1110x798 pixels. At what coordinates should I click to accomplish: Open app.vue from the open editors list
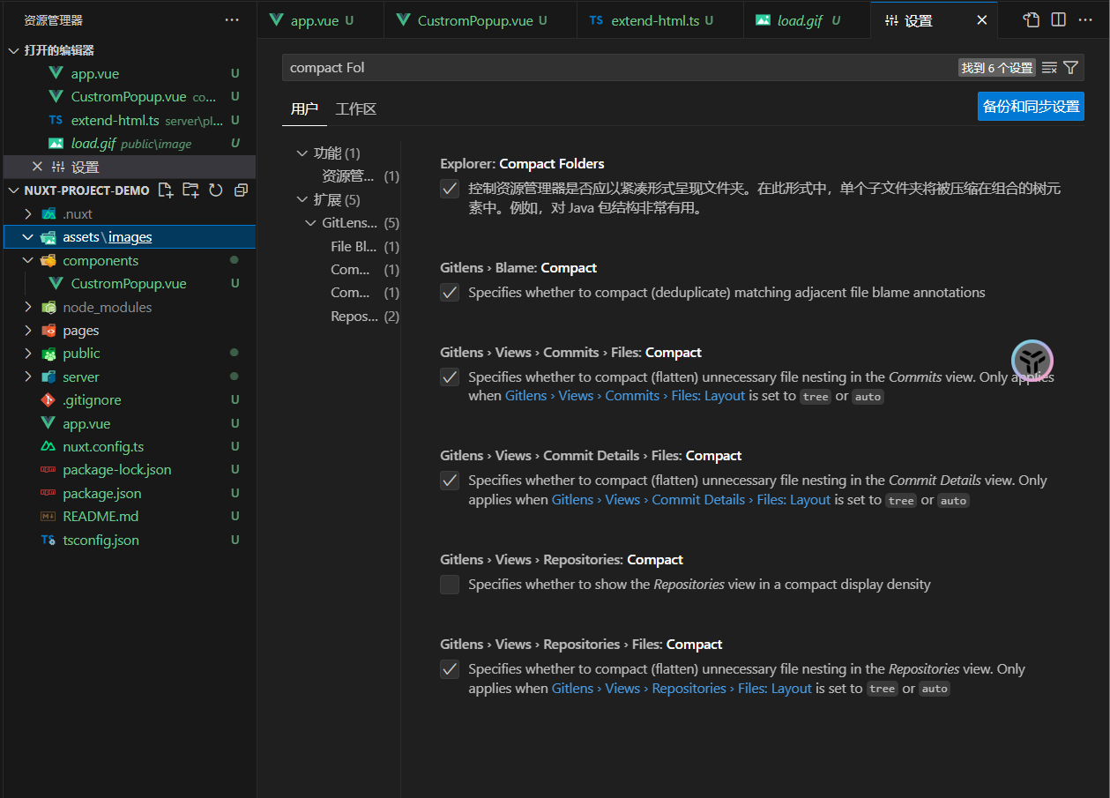[130, 74]
